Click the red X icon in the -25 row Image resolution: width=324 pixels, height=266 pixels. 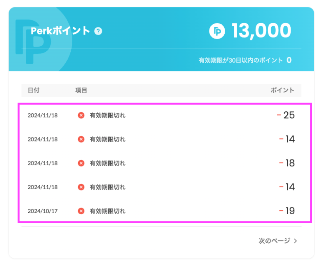(81, 116)
